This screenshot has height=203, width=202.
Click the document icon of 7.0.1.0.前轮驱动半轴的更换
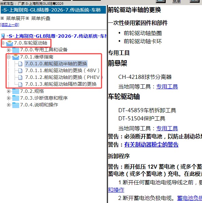[20, 64]
